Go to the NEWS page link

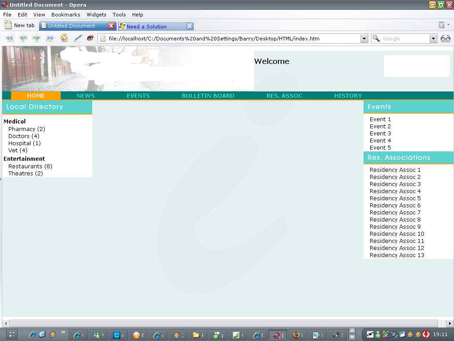(x=86, y=96)
